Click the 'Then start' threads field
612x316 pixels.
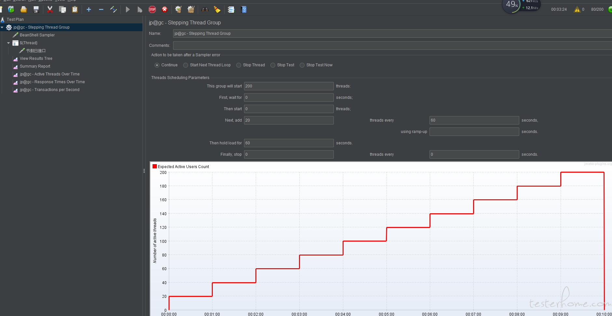pyautogui.click(x=289, y=109)
